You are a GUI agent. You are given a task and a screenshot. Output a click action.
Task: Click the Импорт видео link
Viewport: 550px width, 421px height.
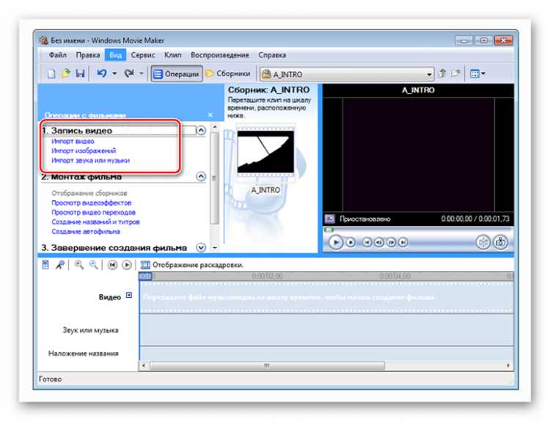[x=73, y=141]
